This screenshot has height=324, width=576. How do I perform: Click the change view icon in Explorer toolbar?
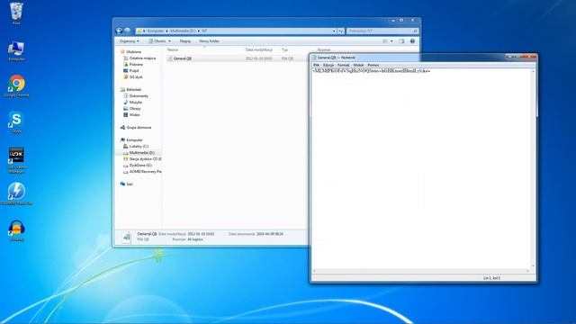tap(385, 41)
